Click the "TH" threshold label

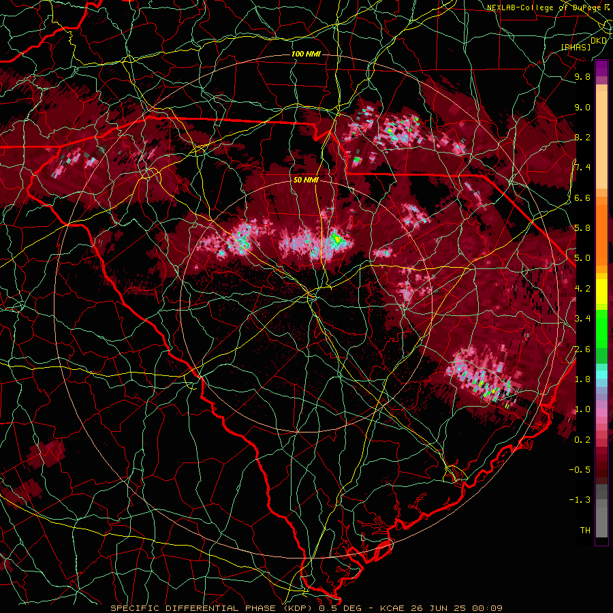585,530
